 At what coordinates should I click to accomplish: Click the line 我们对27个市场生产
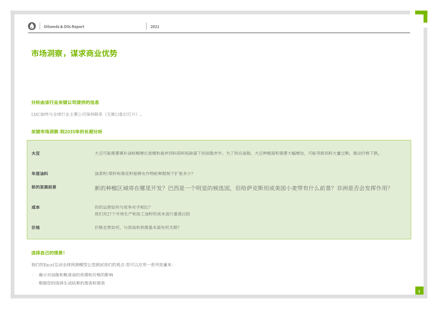click(142, 214)
